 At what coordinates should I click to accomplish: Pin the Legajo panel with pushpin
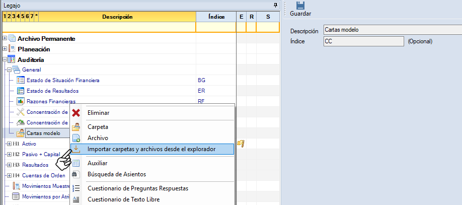point(275,5)
